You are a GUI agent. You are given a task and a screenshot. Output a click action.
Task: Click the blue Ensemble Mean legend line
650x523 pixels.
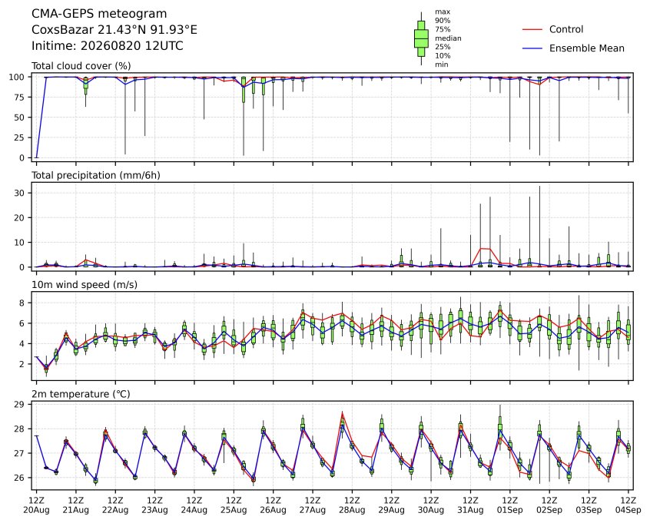(532, 48)
